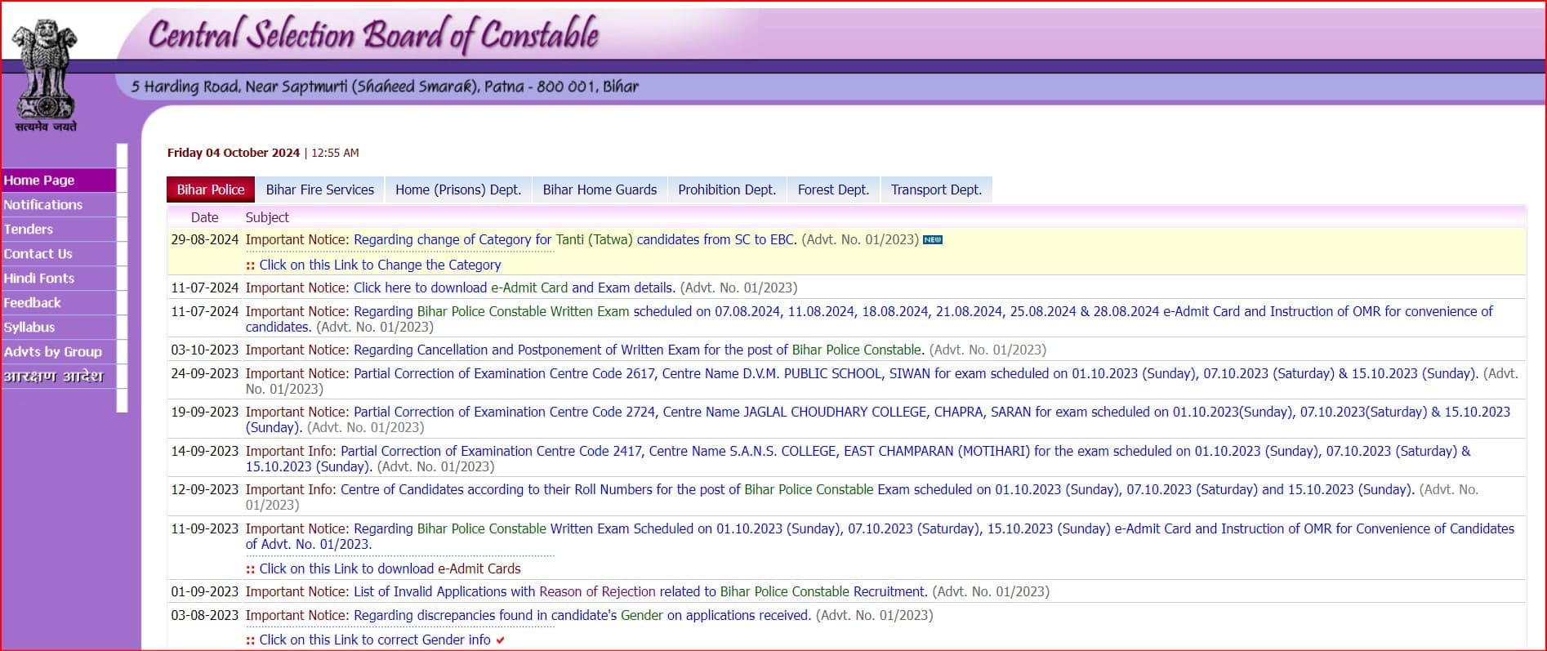Open download e-Admit Card and Exam details link
This screenshot has height=651, width=1547.
[515, 288]
